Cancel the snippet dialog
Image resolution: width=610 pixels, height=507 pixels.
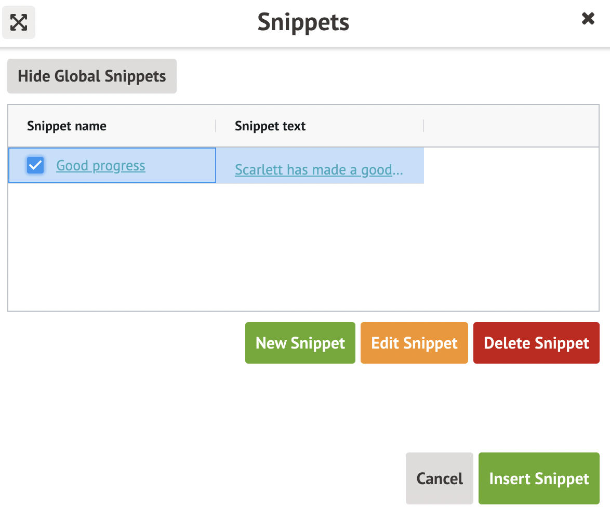[440, 478]
